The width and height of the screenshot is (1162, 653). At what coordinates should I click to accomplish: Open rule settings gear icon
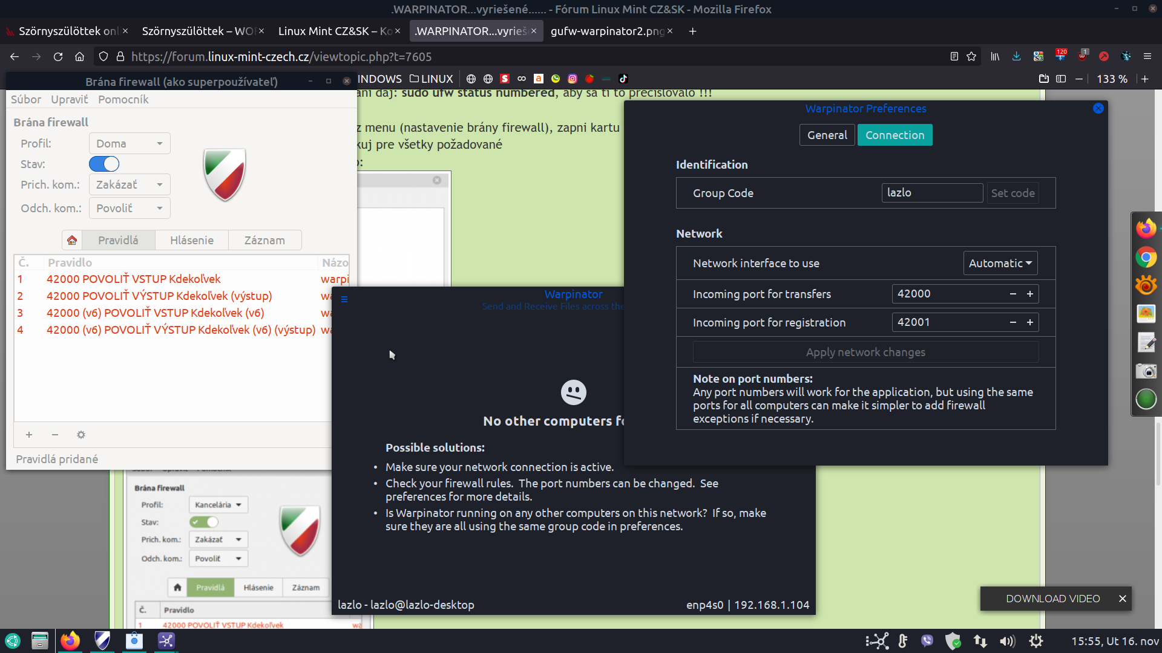[x=81, y=435]
